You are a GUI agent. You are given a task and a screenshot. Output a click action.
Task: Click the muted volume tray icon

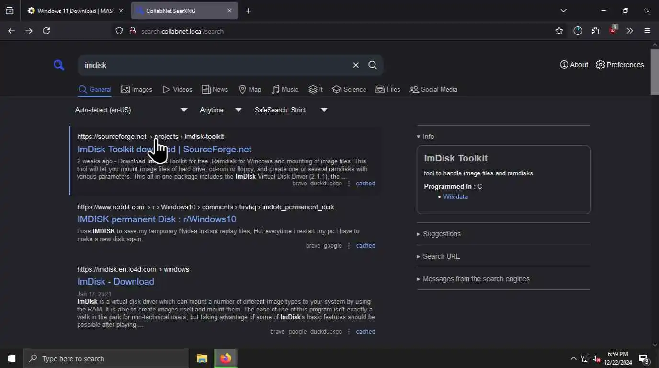tap(597, 358)
